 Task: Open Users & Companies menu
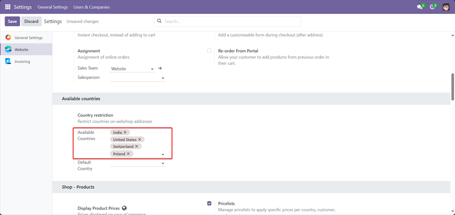91,7
